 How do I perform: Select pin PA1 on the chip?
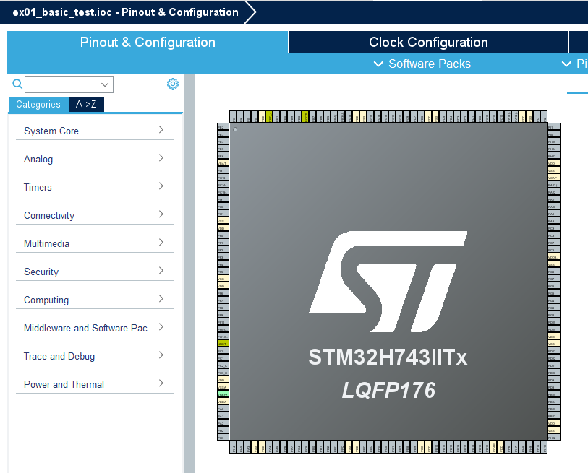pos(223,416)
